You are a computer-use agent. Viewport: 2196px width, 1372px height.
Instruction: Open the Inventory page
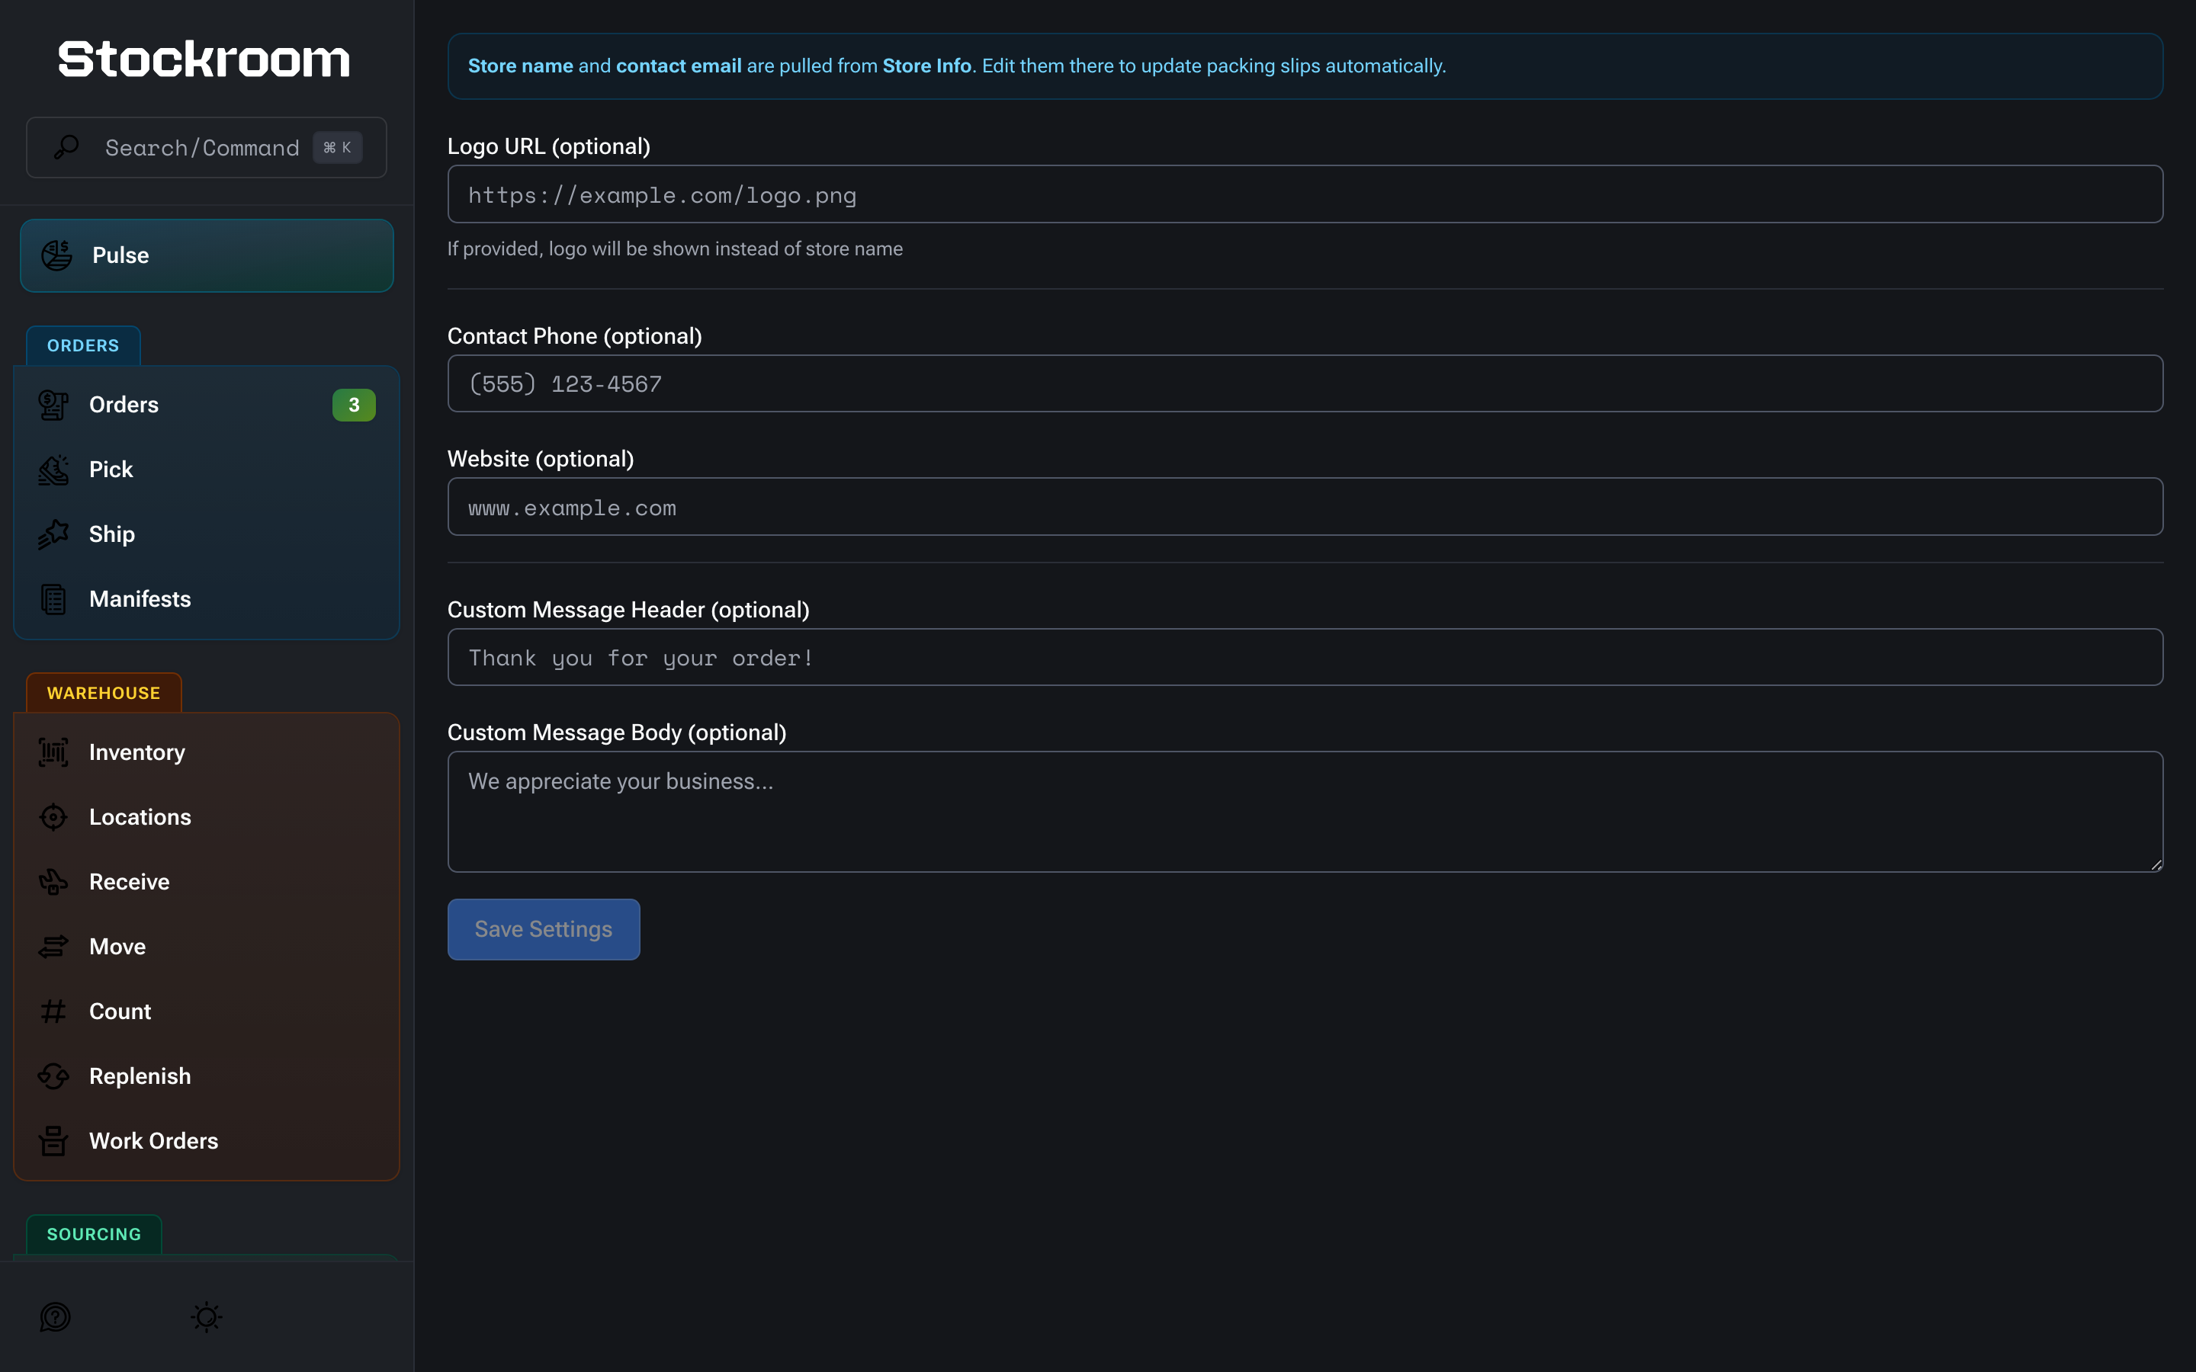(207, 752)
